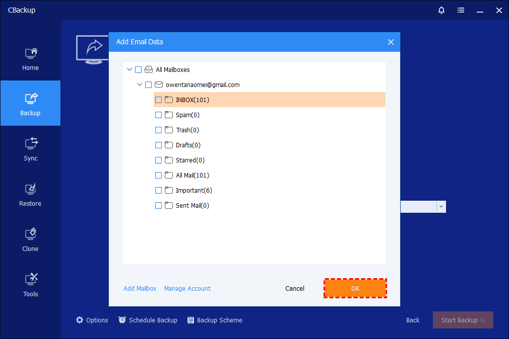Collapse the All Mailboxes tree node
Viewport: 509px width, 339px height.
130,70
